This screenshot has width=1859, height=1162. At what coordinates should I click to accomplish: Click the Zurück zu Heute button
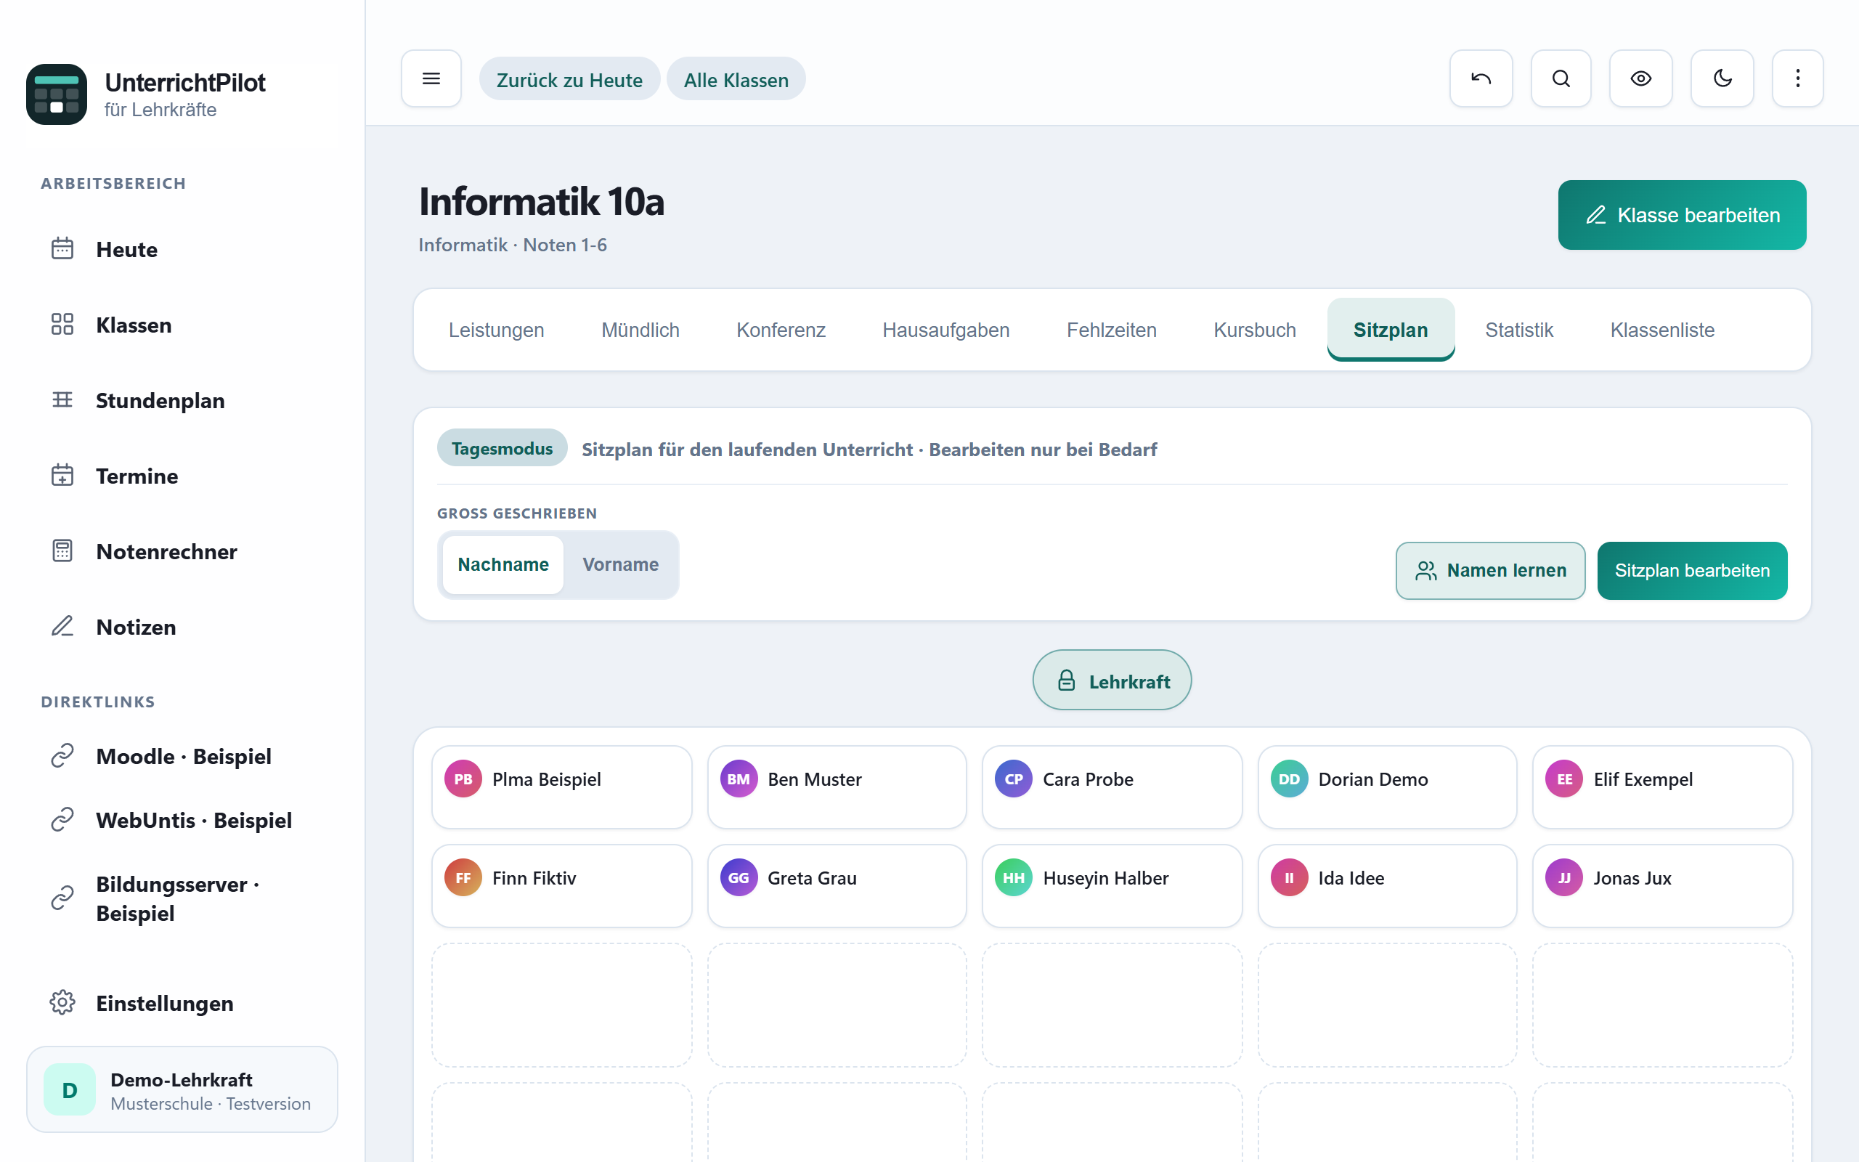click(569, 79)
